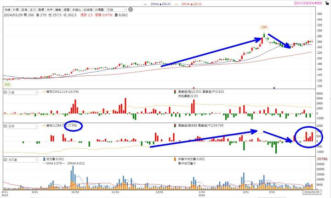Click the 295 high price label

[x=264, y=27]
